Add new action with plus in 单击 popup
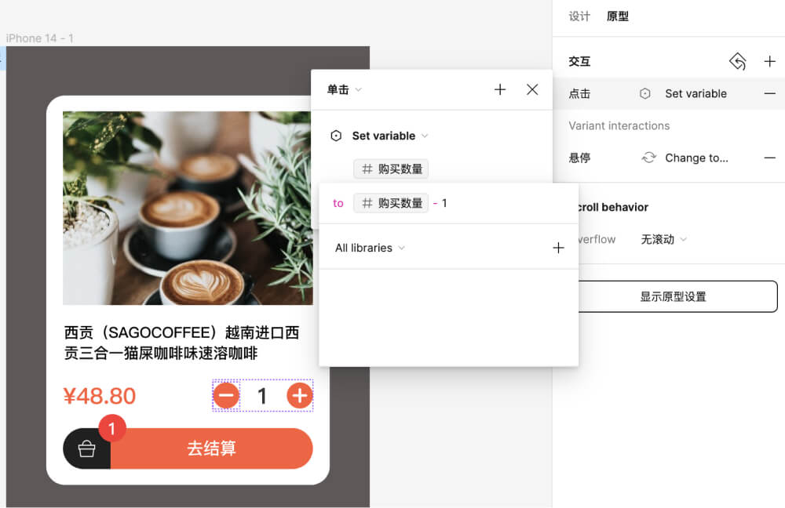This screenshot has height=508, width=785. [x=500, y=89]
